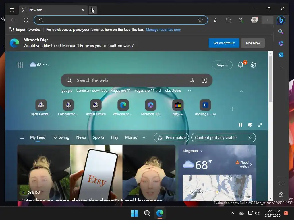The height and width of the screenshot is (220, 294).
Task: Open weather card more options
Action: 248,151
